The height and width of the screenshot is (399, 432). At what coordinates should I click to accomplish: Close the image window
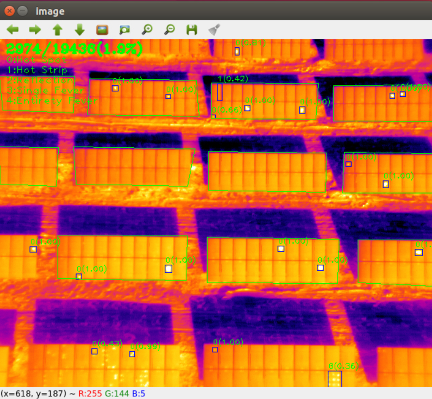tap(9, 11)
